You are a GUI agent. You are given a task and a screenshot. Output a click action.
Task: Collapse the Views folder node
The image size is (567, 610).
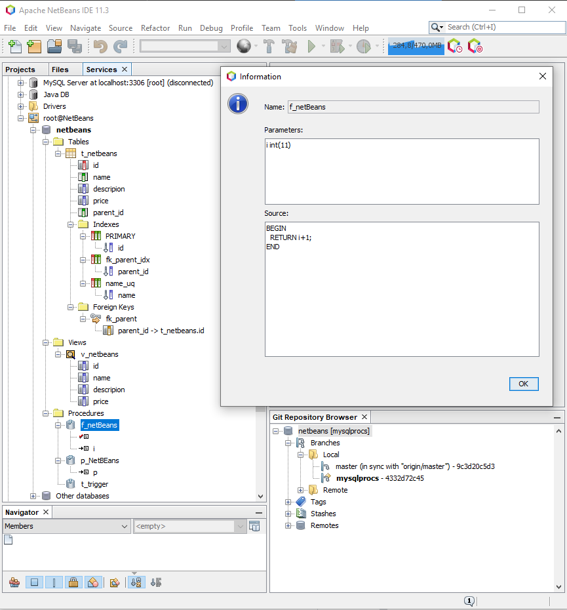(x=45, y=343)
